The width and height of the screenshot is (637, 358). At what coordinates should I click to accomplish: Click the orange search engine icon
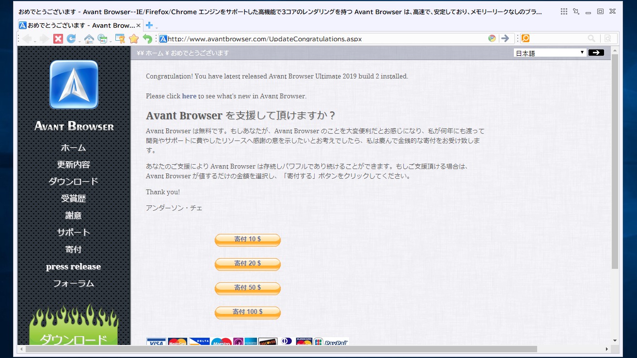click(526, 39)
